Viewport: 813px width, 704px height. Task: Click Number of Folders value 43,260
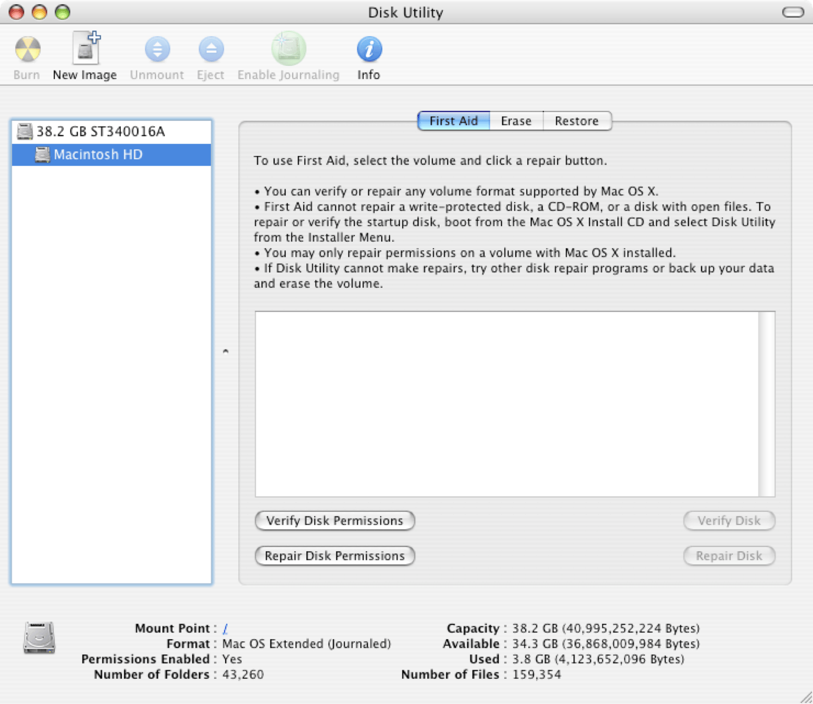pos(243,674)
